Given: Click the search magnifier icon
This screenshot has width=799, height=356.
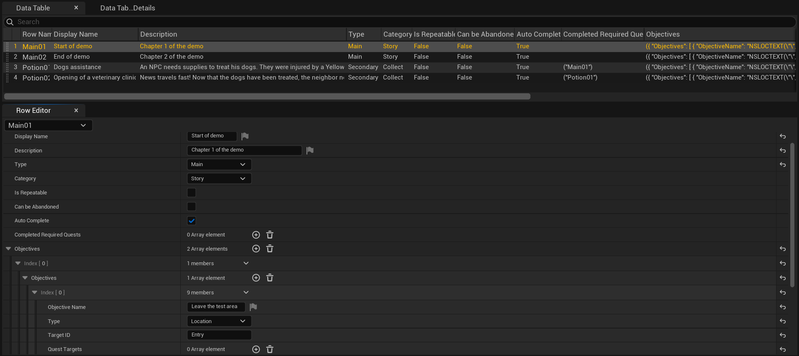Looking at the screenshot, I should 10,22.
